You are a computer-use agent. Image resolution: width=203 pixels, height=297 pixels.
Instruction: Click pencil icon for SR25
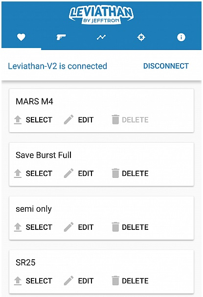coord(68,280)
